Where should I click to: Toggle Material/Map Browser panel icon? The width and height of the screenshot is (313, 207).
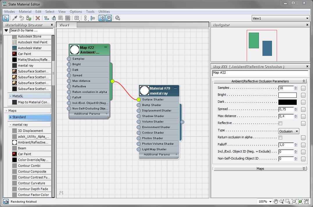[102, 18]
